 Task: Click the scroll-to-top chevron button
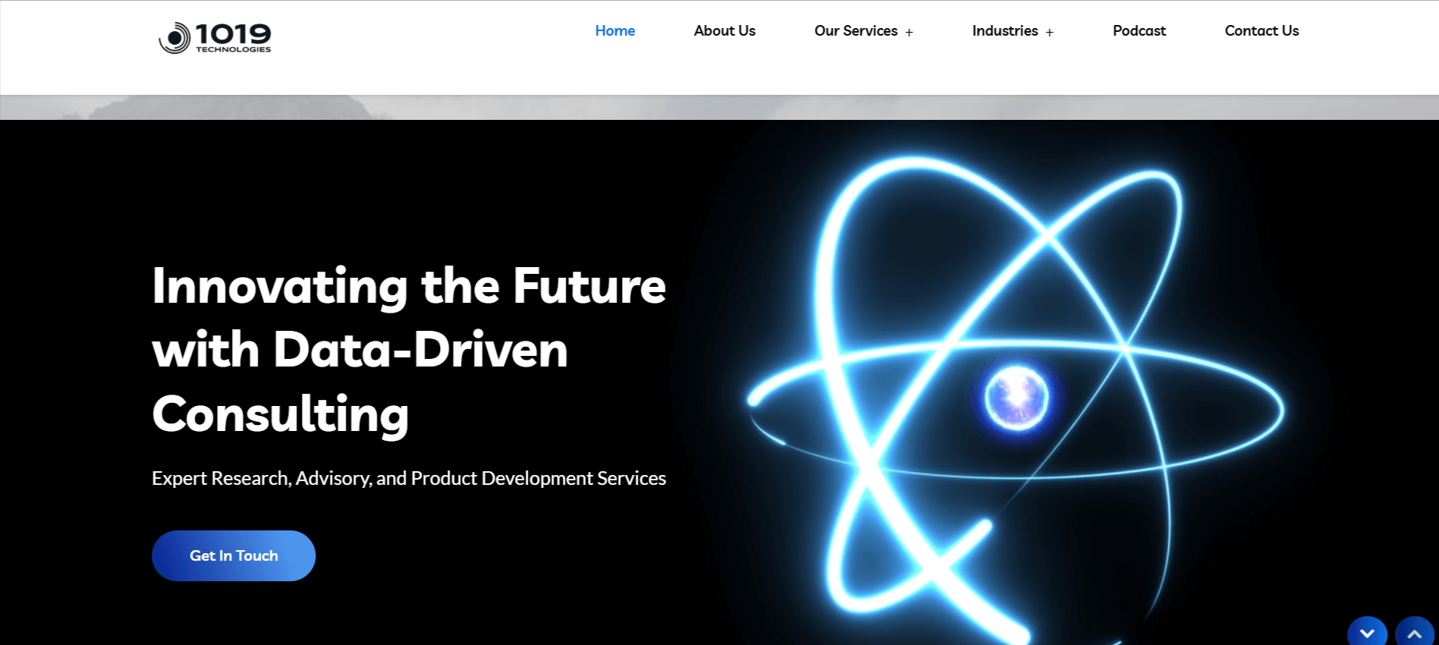(x=1414, y=633)
